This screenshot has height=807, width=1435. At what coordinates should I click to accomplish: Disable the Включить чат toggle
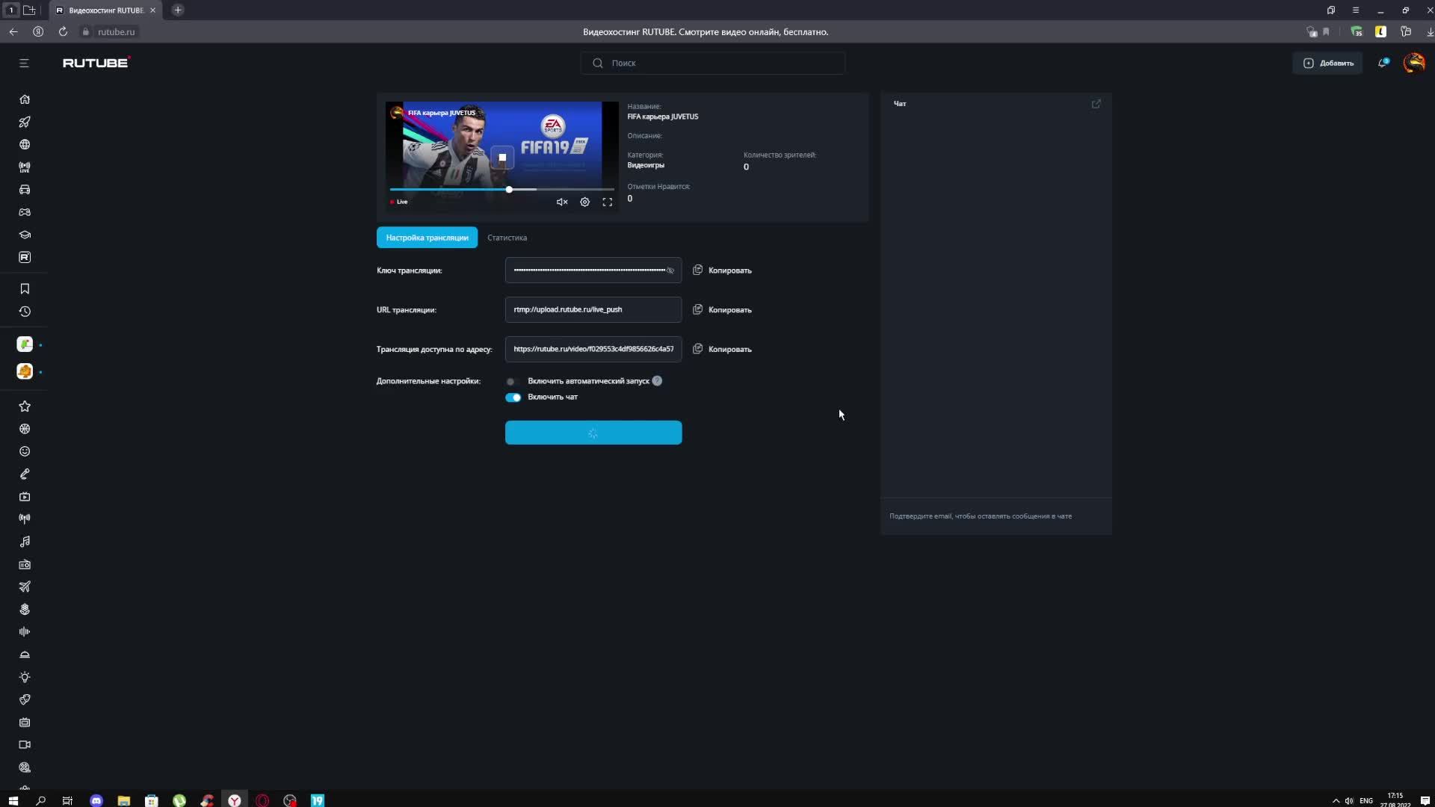tap(513, 398)
